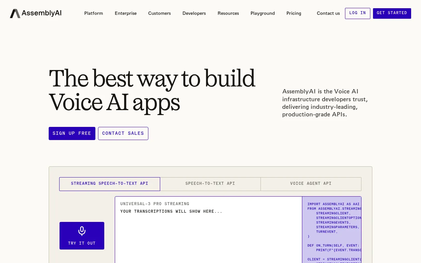421x263 pixels.
Task: Open the Customers nav item
Action: [x=160, y=13]
